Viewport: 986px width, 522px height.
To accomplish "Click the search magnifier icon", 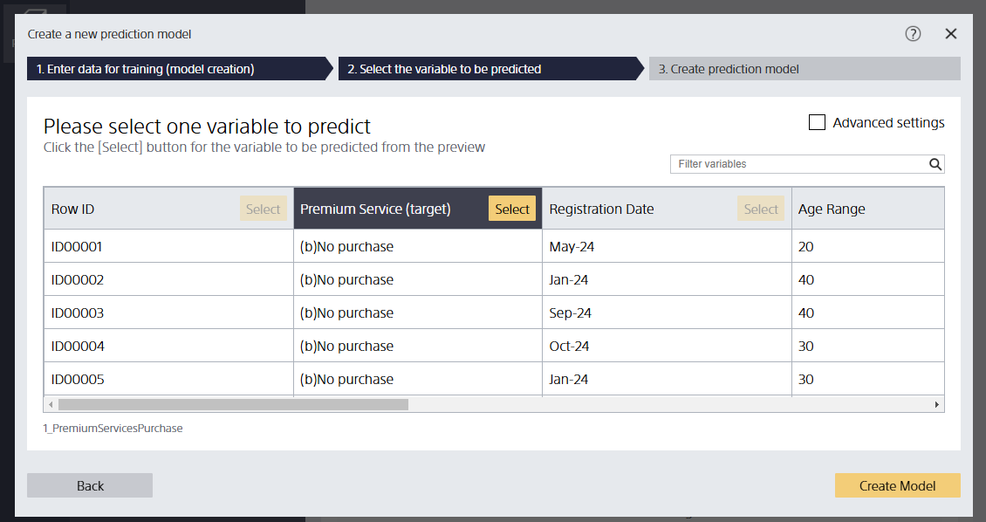I will 935,164.
